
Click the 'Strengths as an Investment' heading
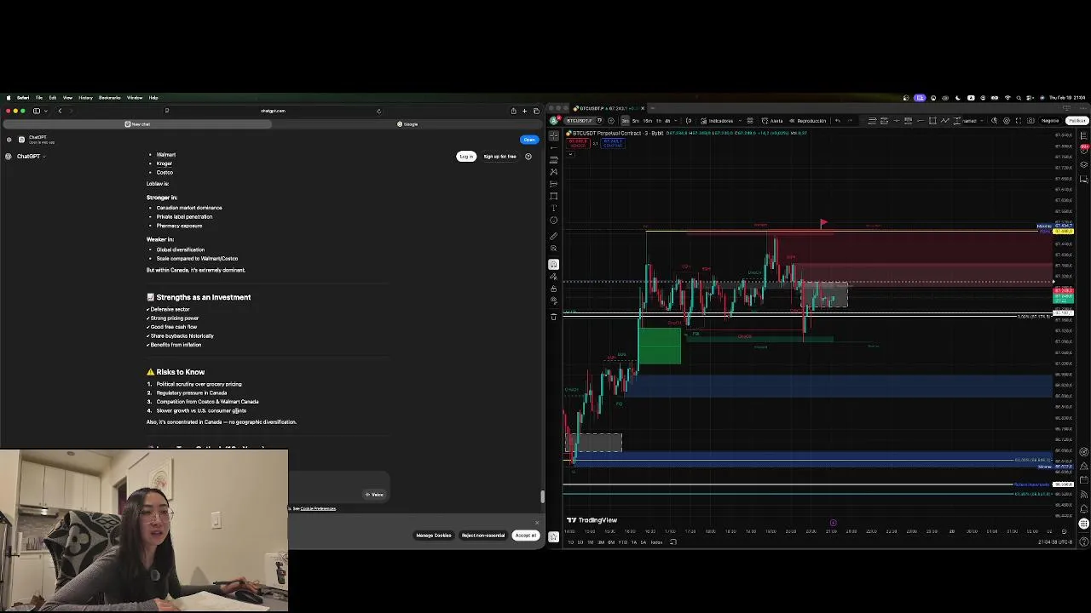tap(203, 297)
